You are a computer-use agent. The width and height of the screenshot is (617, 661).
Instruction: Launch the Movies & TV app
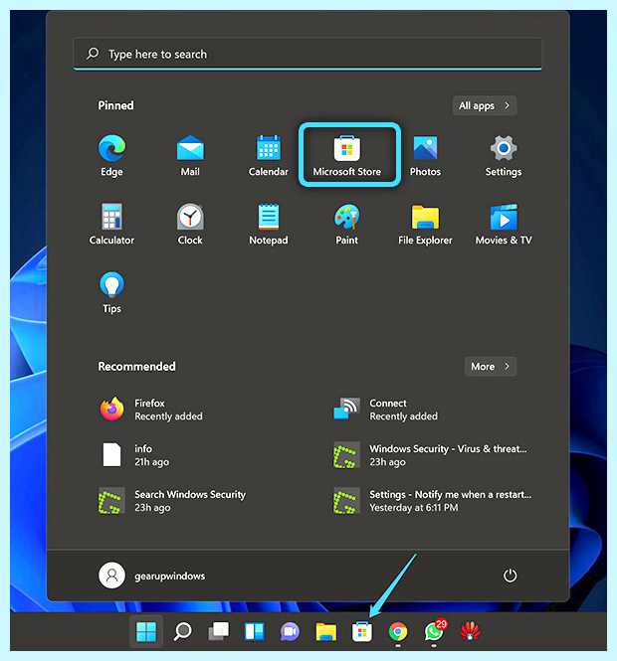coord(503,224)
